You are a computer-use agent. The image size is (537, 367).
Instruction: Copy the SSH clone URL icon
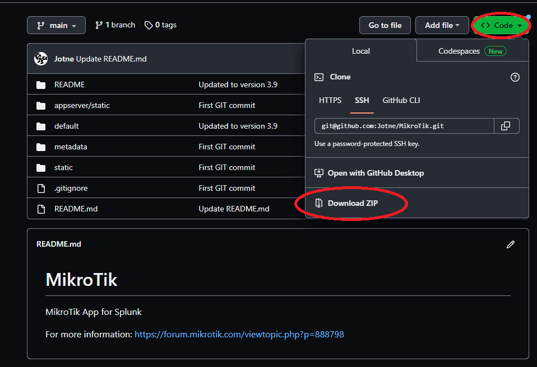coord(506,126)
